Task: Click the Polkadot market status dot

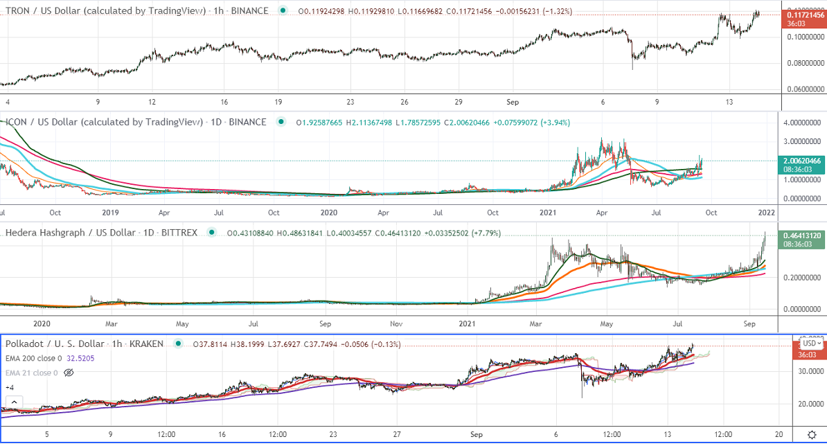Action: click(x=178, y=344)
